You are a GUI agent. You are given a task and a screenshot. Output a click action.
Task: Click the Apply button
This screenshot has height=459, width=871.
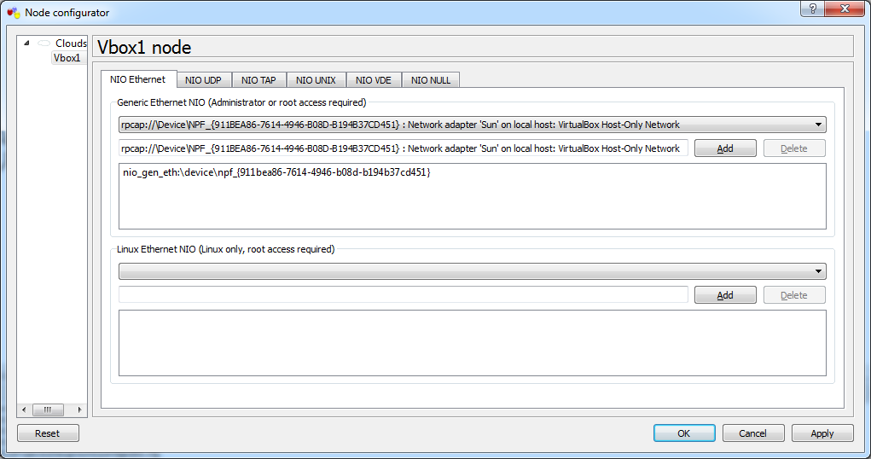(822, 433)
